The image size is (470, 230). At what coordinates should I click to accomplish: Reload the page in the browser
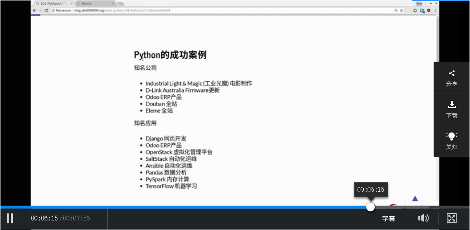46,11
